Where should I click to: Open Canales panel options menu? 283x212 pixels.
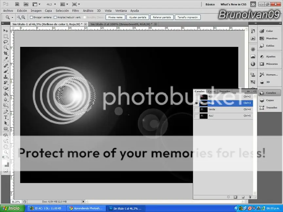(255, 91)
